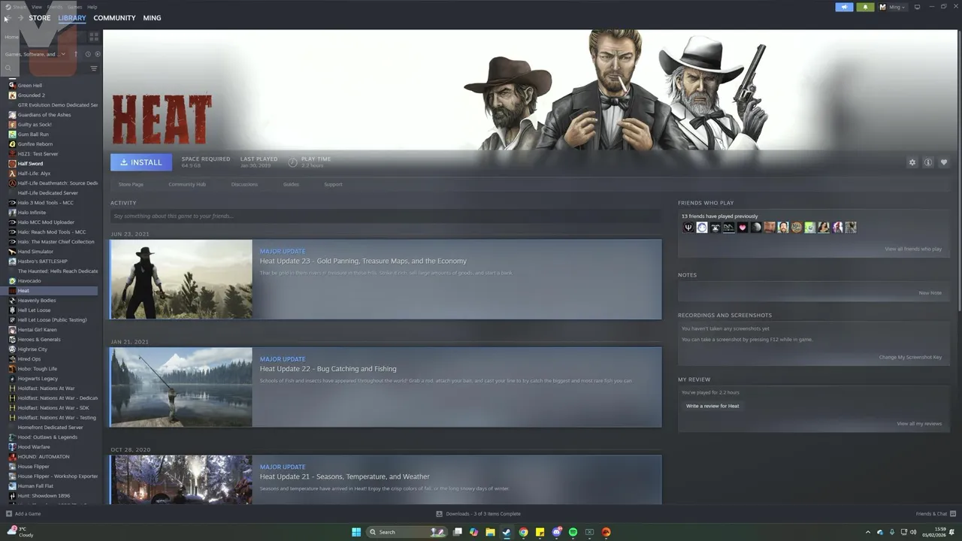Open the Community Hub tab
Viewport: 962px width, 541px height.
[187, 184]
